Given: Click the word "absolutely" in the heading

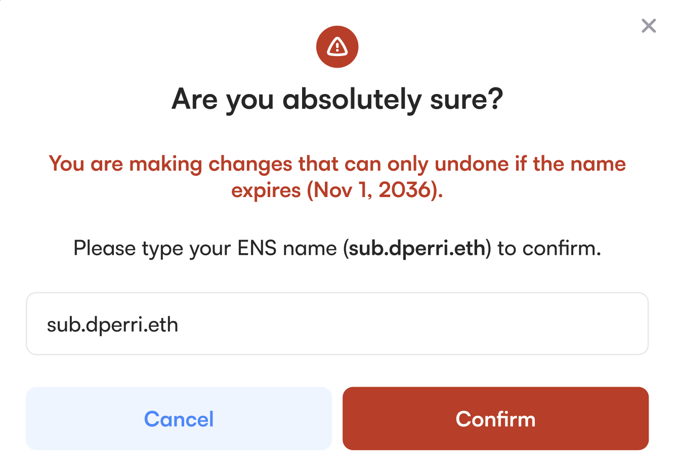Looking at the screenshot, I should pos(352,99).
